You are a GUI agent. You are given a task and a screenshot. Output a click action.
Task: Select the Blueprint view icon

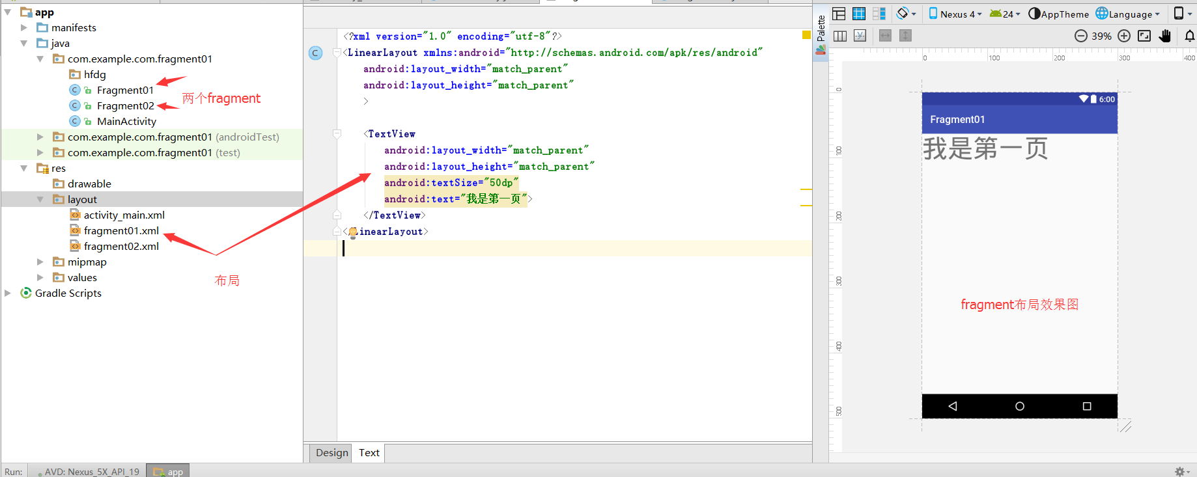[859, 14]
